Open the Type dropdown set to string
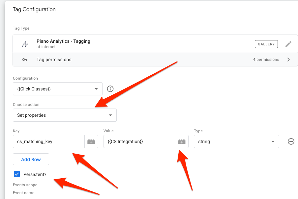This screenshot has width=298, height=199. click(236, 141)
